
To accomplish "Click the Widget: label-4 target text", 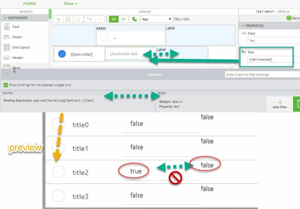I will point(171,102).
